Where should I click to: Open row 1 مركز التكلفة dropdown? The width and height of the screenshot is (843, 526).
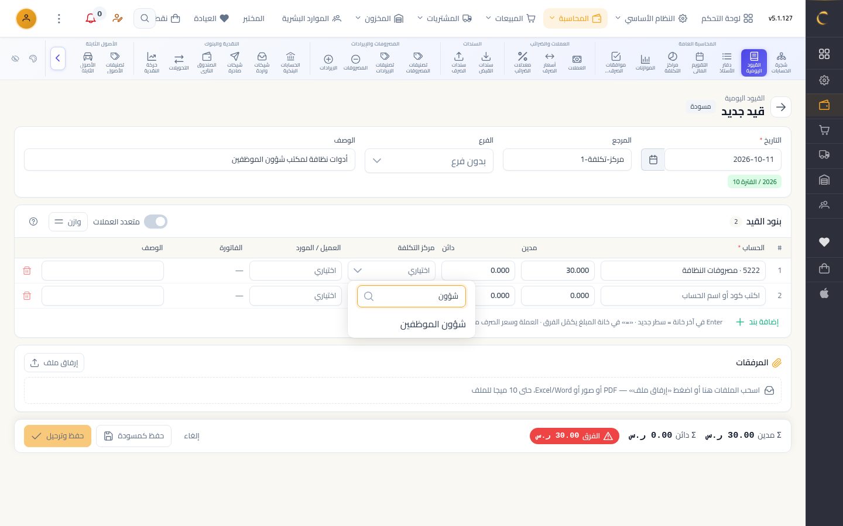point(392,271)
